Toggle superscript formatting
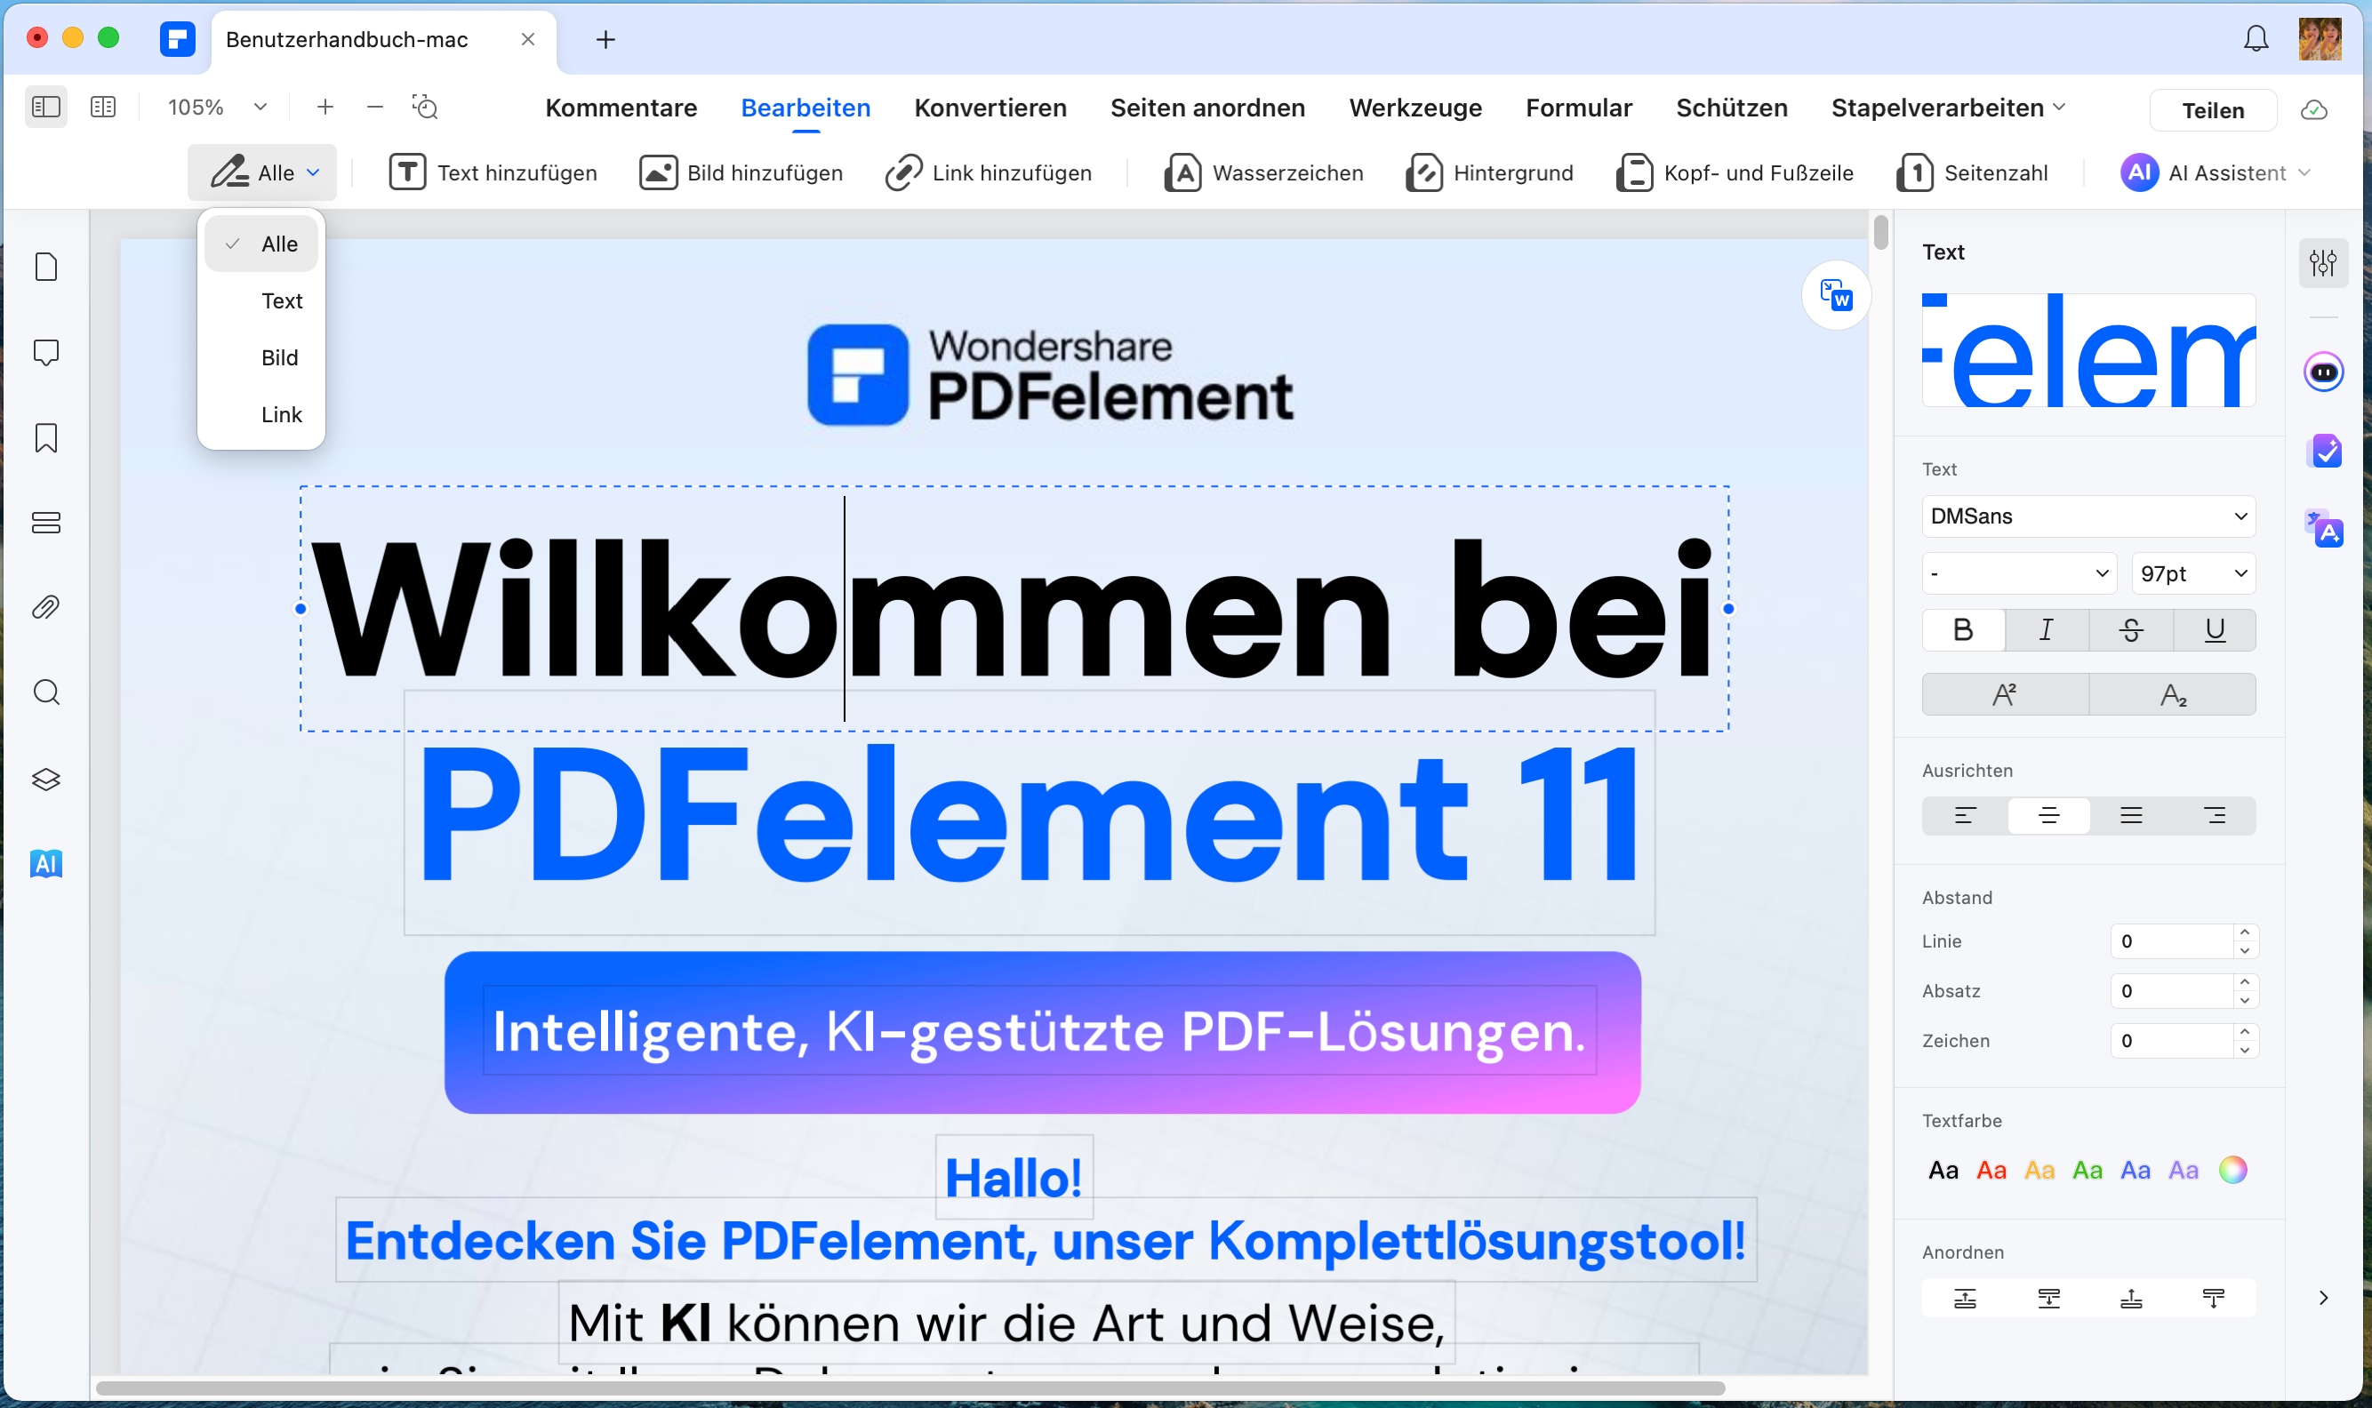The height and width of the screenshot is (1408, 2372). click(x=2005, y=694)
